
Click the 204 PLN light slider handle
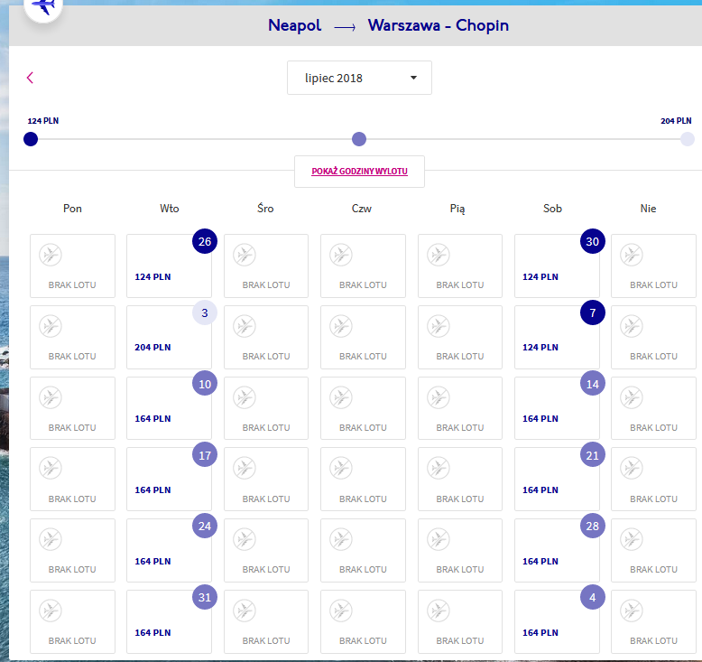click(688, 139)
